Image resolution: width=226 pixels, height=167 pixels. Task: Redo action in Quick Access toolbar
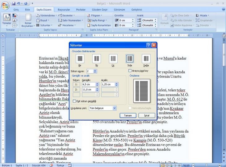[26, 3]
